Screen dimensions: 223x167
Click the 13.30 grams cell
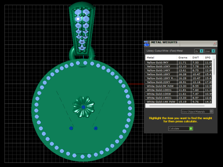coord(184,86)
